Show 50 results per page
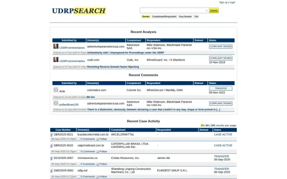 tap(207, 126)
